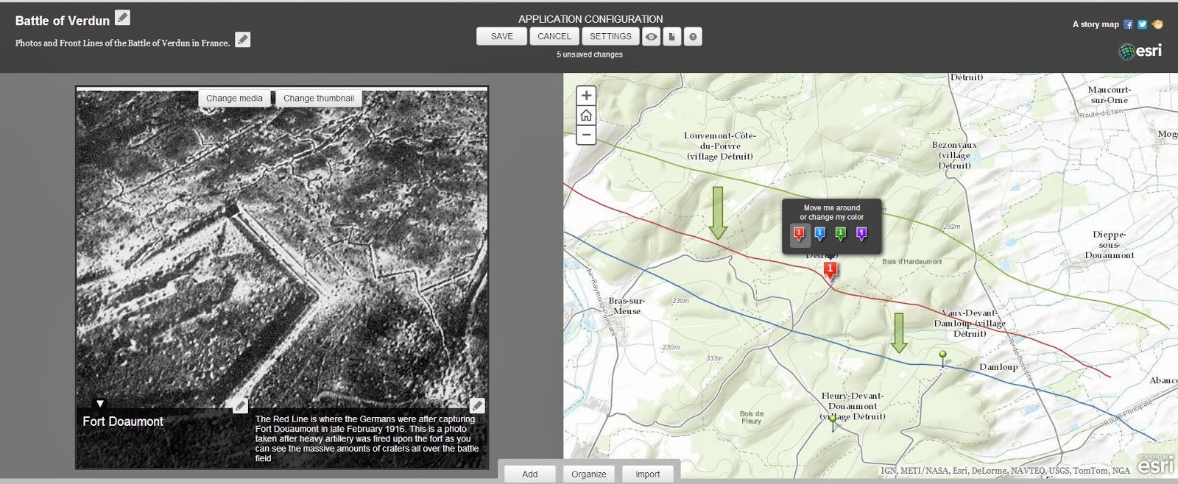Collapse the caption panel triangle
Viewport: 1178px width, 484px height.
[100, 404]
